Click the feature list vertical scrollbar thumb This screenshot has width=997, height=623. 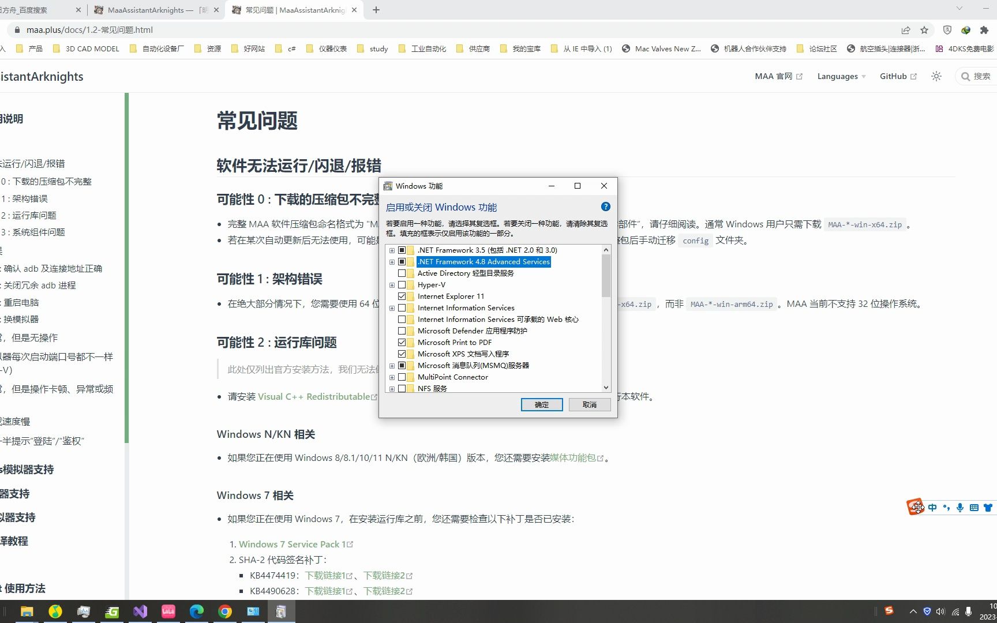(x=606, y=276)
